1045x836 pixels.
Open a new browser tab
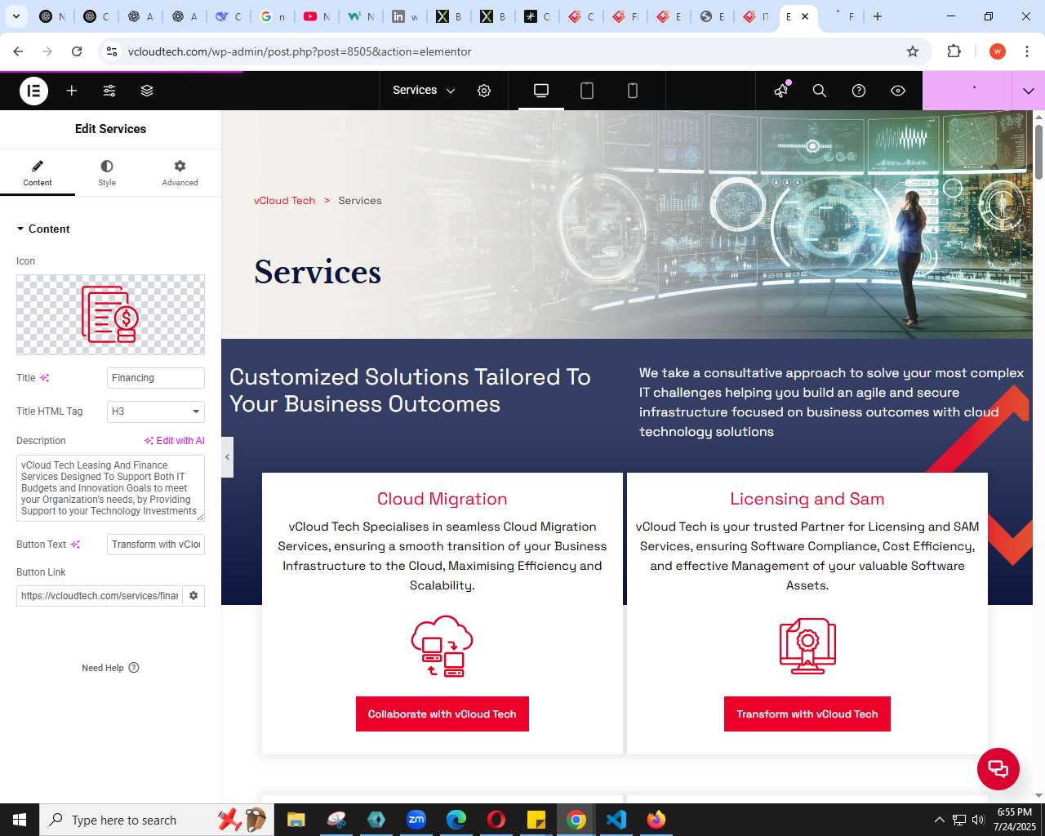(x=878, y=16)
